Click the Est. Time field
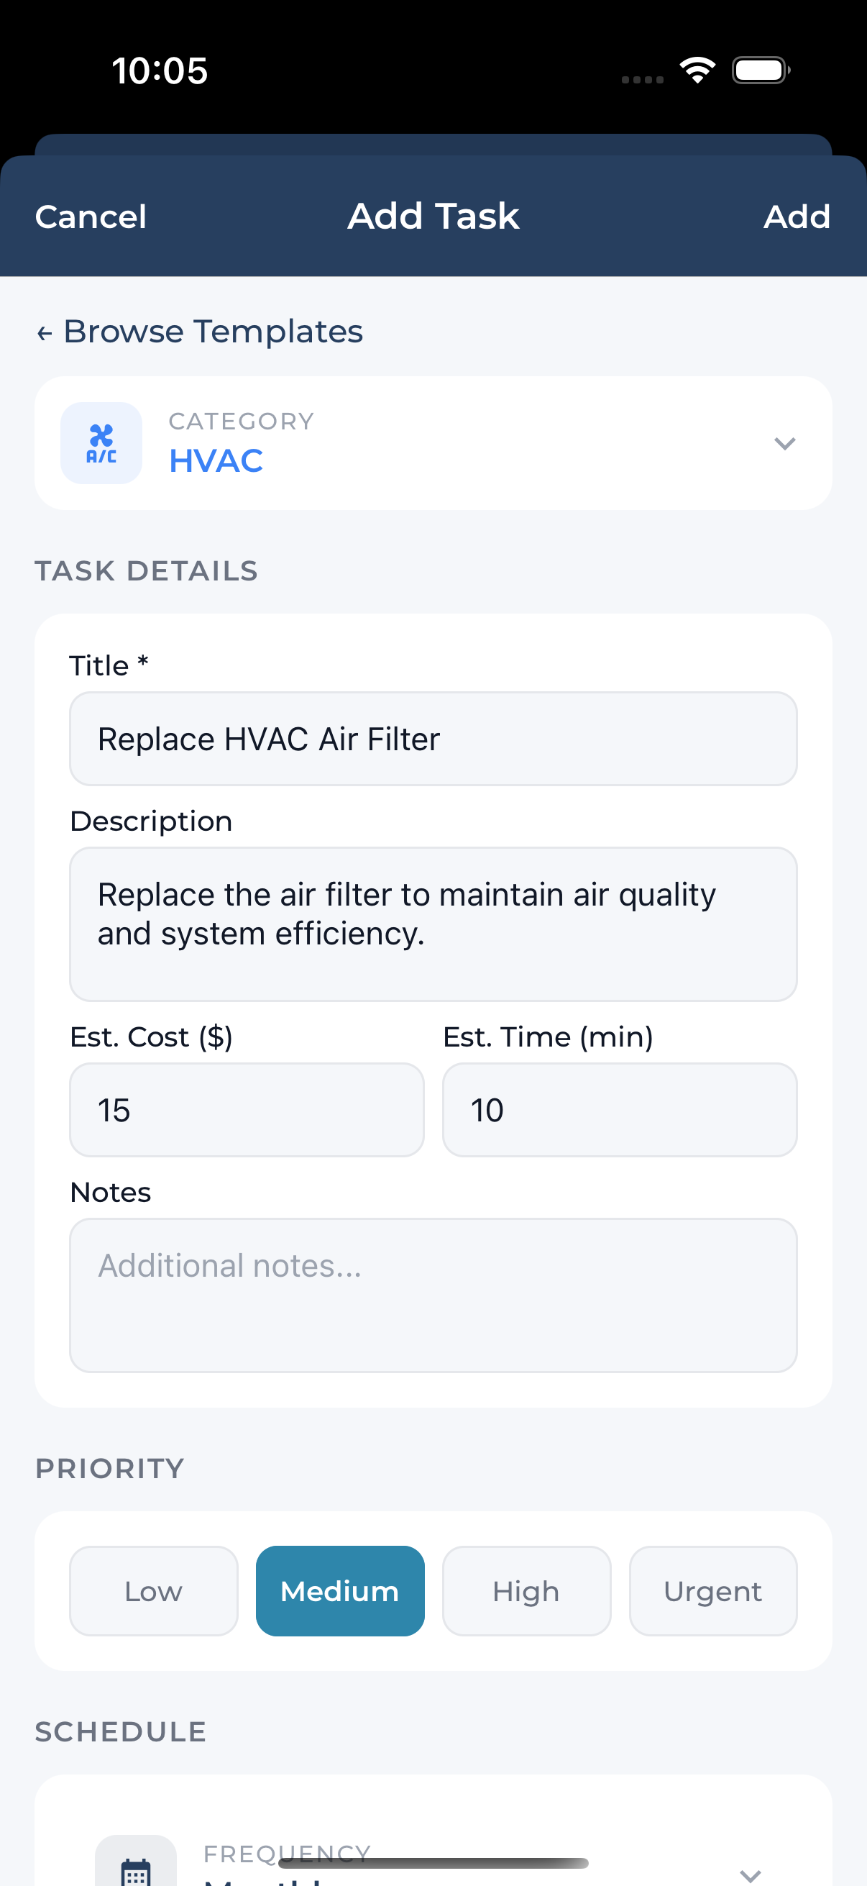Viewport: 867px width, 1886px height. (620, 1110)
